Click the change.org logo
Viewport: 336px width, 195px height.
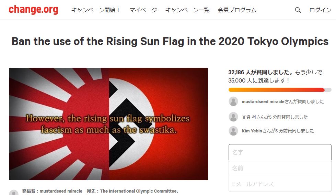pyautogui.click(x=33, y=10)
